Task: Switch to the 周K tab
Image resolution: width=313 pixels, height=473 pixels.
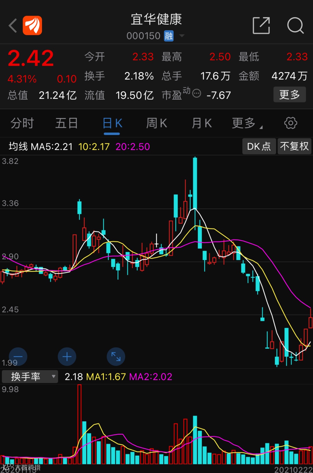Action: (157, 123)
